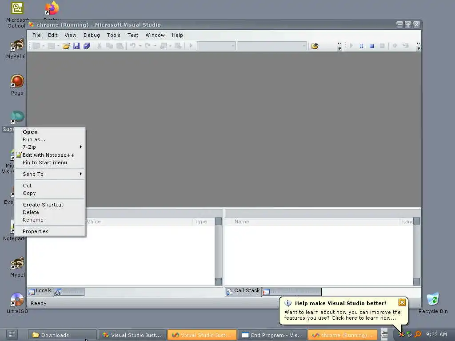455x341 pixels.
Task: Click the Continue debugging play icon
Action: [x=351, y=46]
